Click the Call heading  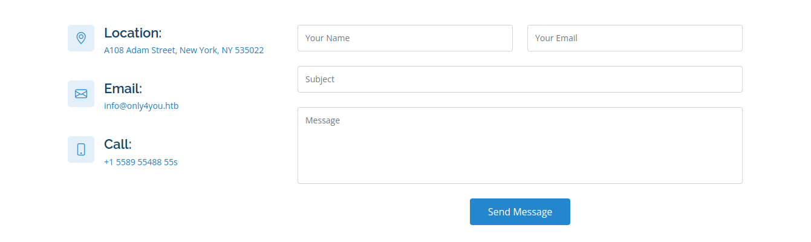point(117,145)
